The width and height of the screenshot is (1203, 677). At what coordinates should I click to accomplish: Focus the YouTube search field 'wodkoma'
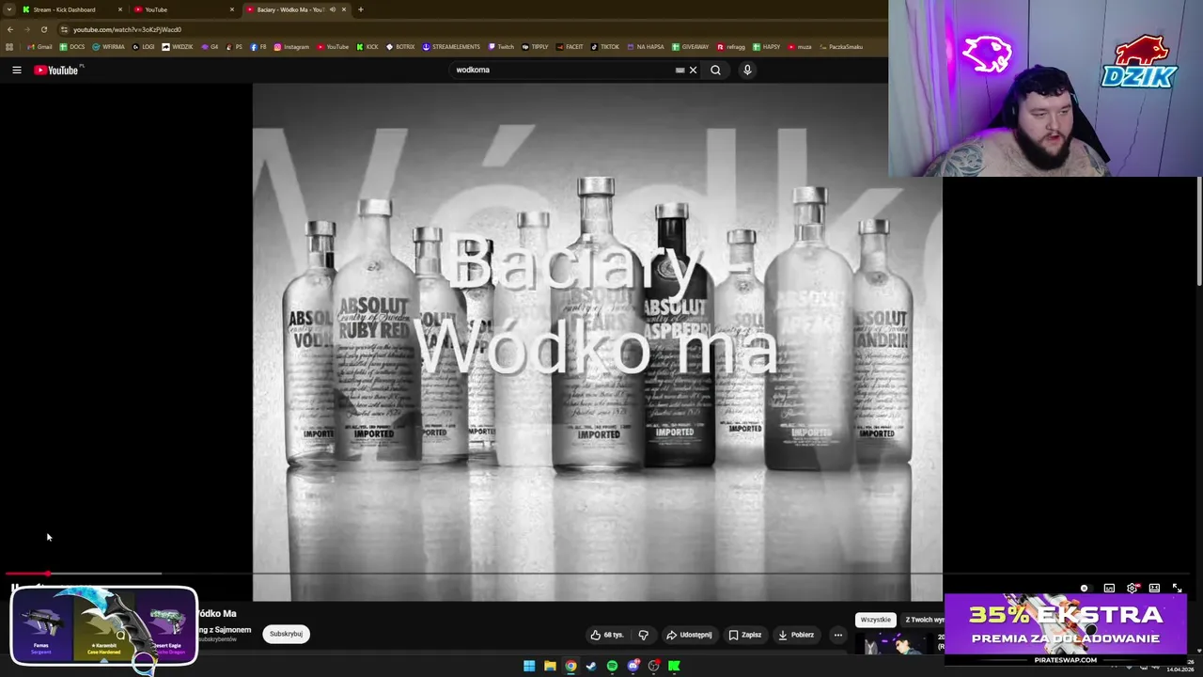(x=564, y=70)
